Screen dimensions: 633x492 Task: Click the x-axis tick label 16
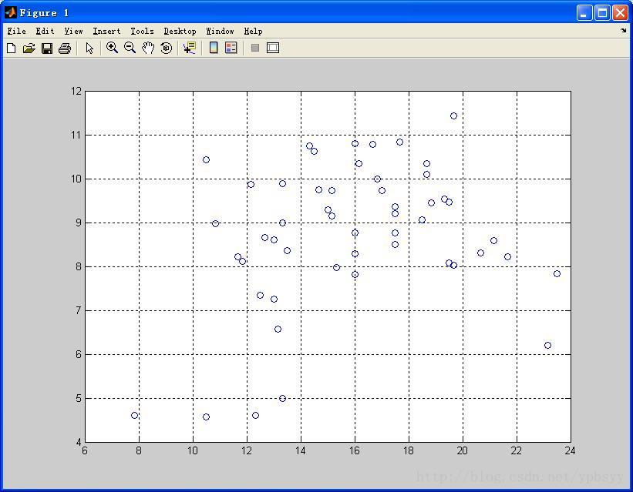355,451
